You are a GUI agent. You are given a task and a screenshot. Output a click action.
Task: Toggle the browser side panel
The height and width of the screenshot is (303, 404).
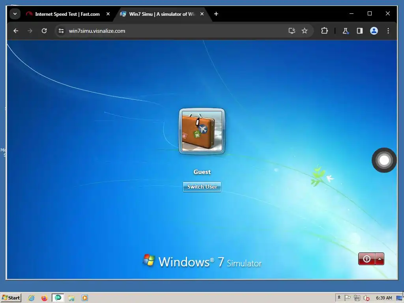coord(360,31)
